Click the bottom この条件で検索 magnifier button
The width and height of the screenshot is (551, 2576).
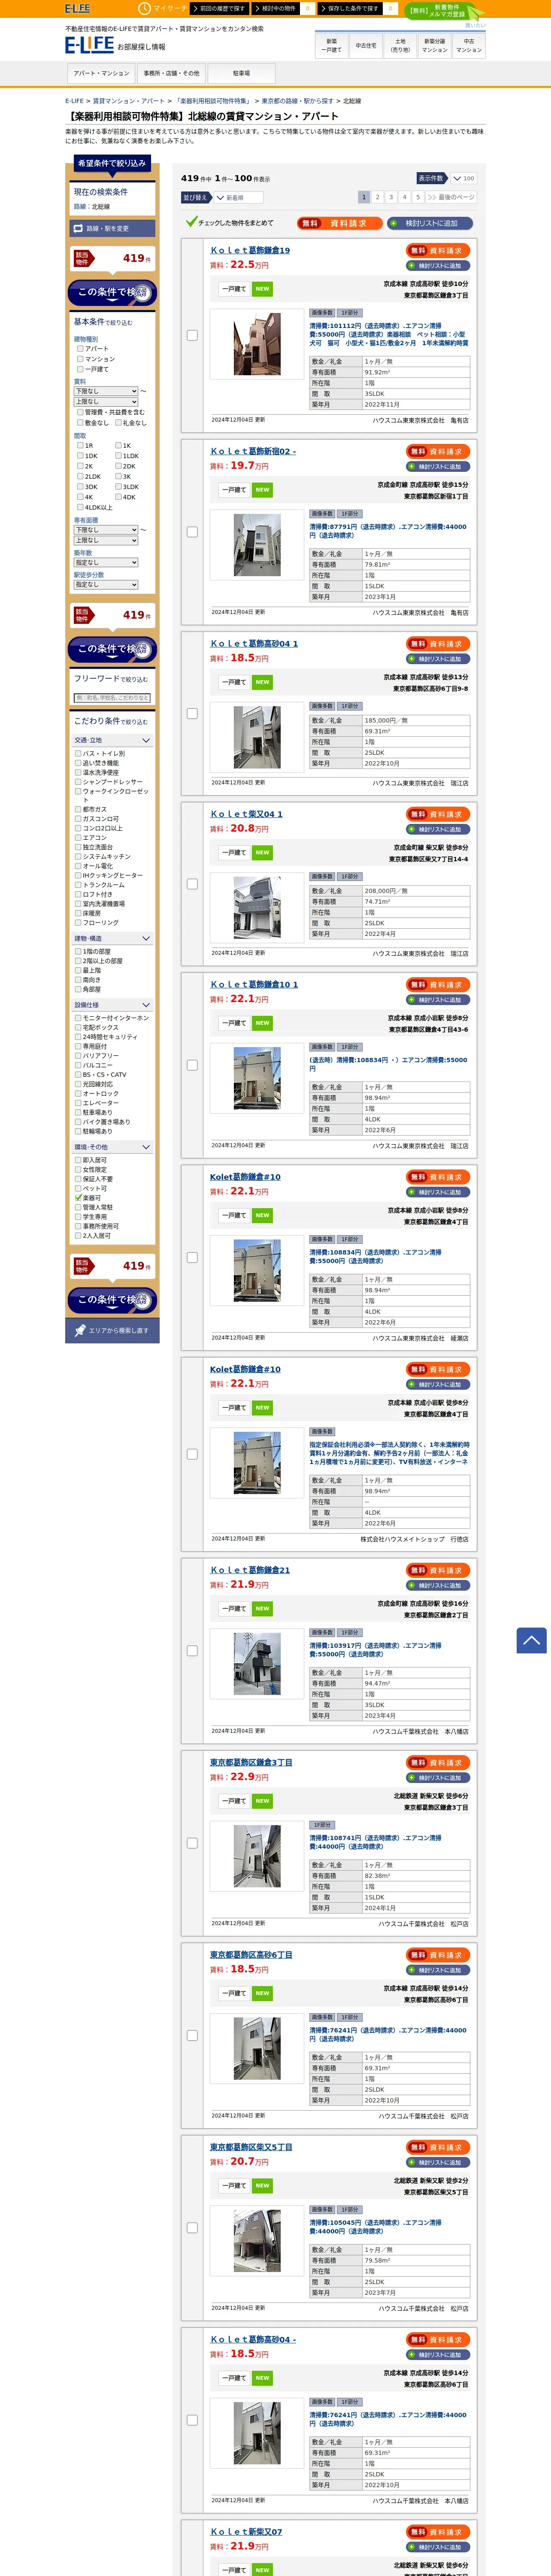[112, 1300]
